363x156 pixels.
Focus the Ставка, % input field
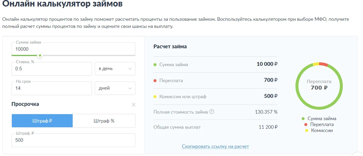[x=52, y=69]
